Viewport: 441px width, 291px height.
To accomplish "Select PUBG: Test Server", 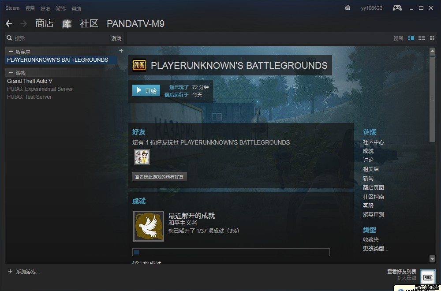I will pyautogui.click(x=29, y=97).
